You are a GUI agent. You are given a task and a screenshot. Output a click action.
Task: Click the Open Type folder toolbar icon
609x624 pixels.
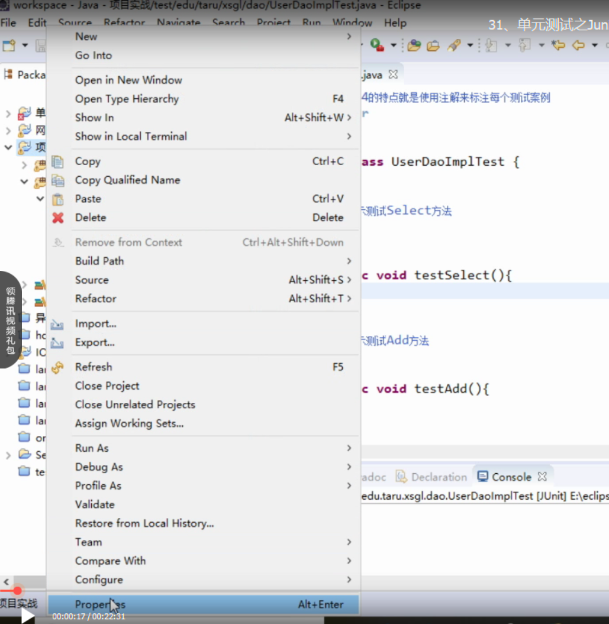433,46
